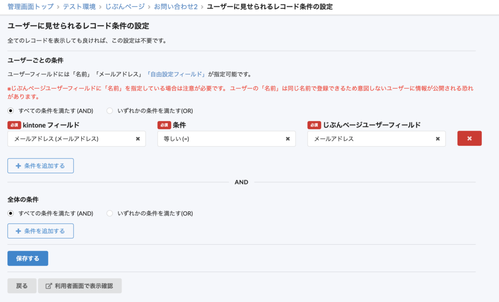
Task: Delete the condition row with the red × button
Action: point(469,139)
